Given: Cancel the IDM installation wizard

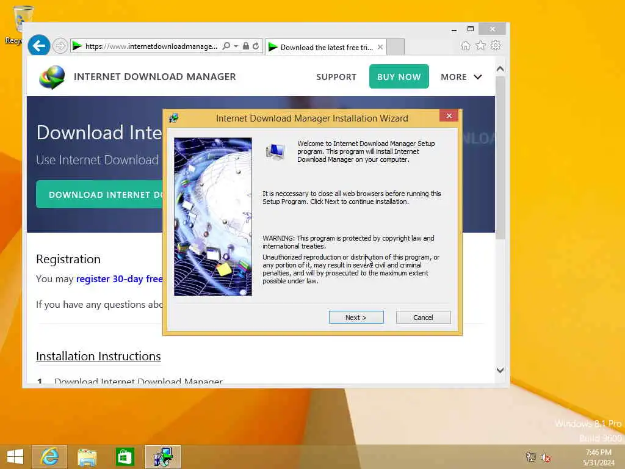Looking at the screenshot, I should tap(423, 318).
